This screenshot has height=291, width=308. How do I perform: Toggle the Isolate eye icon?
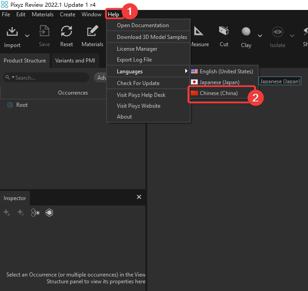[278, 32]
